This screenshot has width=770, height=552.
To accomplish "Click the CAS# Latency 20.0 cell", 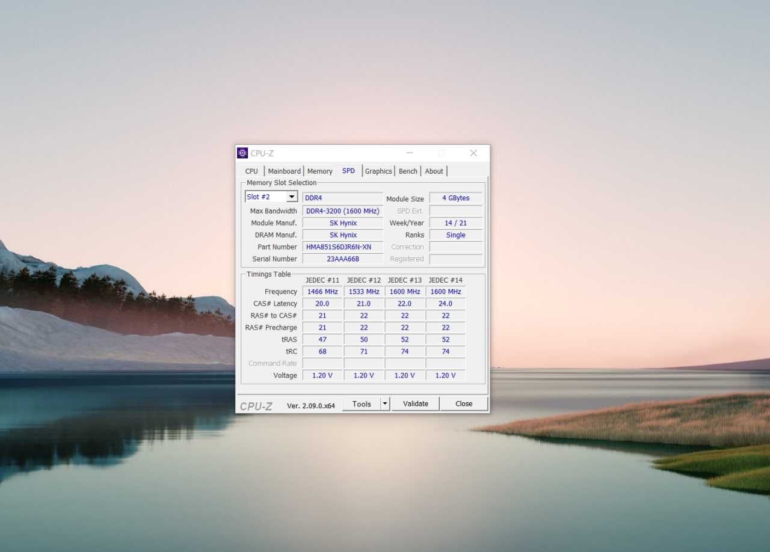I will click(322, 304).
